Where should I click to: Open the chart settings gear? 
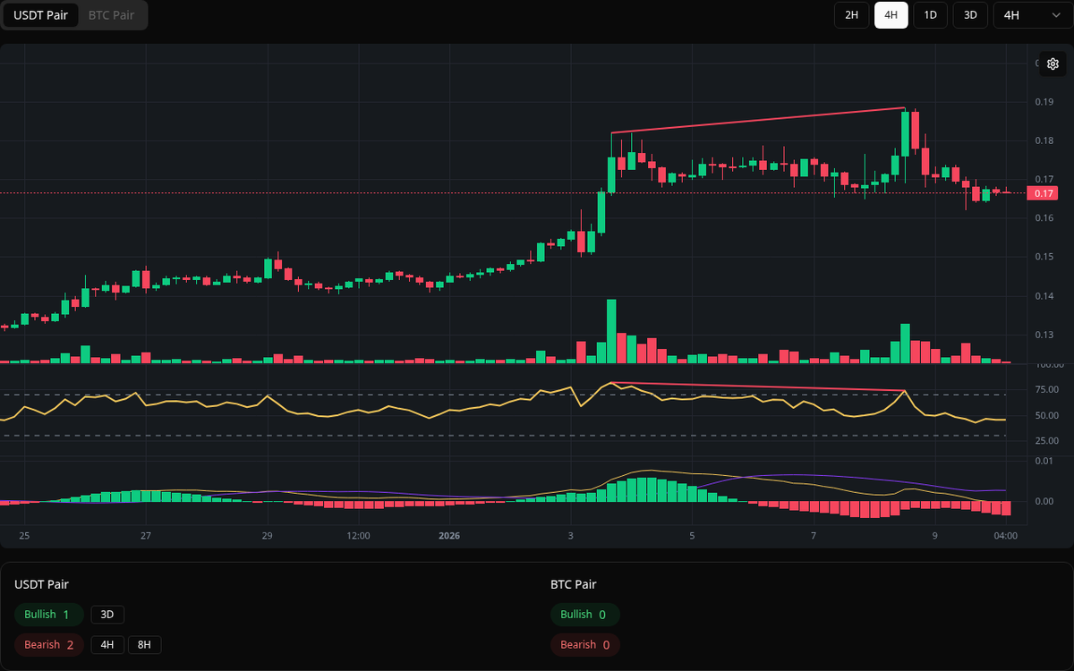click(1053, 64)
